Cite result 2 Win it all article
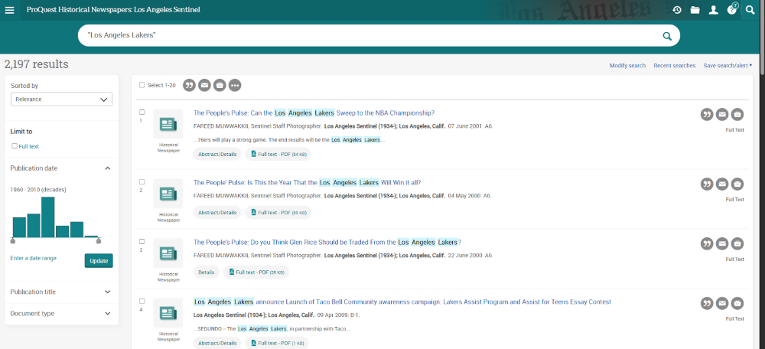 [x=707, y=184]
